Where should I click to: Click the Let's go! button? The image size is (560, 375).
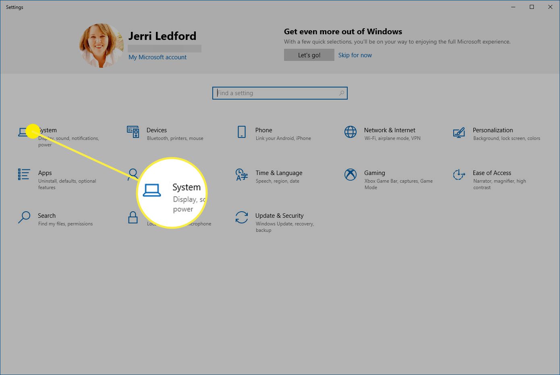click(309, 55)
